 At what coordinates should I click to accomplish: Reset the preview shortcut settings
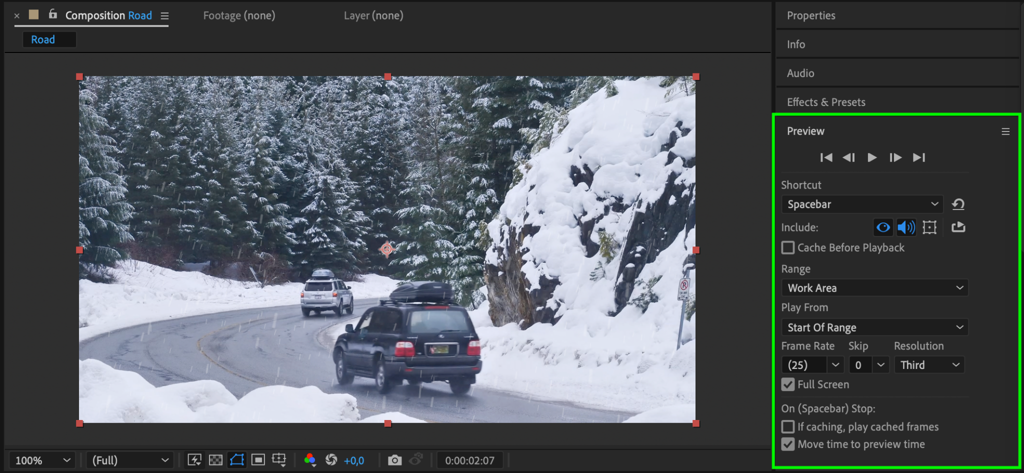pyautogui.click(x=958, y=204)
